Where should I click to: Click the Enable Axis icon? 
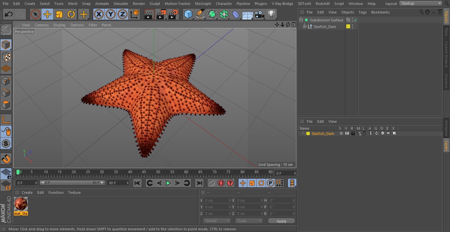pos(6,120)
